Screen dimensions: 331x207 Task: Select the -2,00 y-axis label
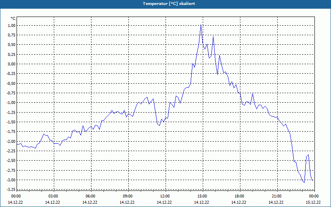(12, 141)
